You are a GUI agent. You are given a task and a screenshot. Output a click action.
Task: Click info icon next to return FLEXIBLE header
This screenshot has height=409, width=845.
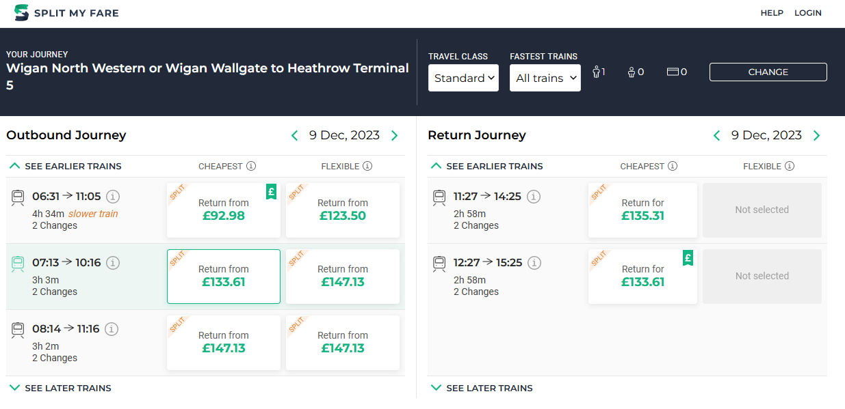click(x=790, y=166)
